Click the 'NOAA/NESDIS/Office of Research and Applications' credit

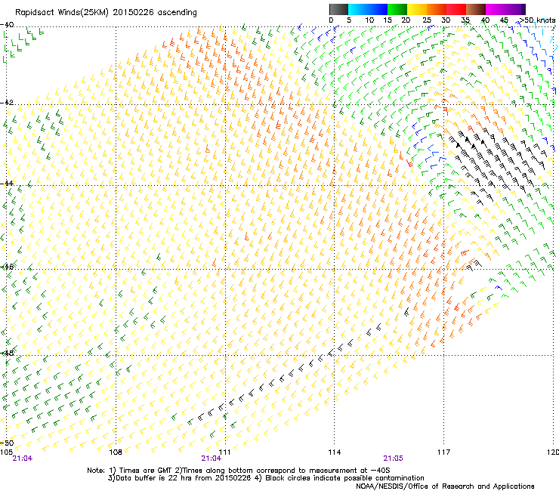[x=445, y=486]
